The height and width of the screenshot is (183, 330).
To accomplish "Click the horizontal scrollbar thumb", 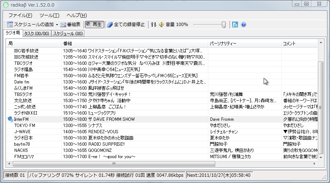I will 114,164.
